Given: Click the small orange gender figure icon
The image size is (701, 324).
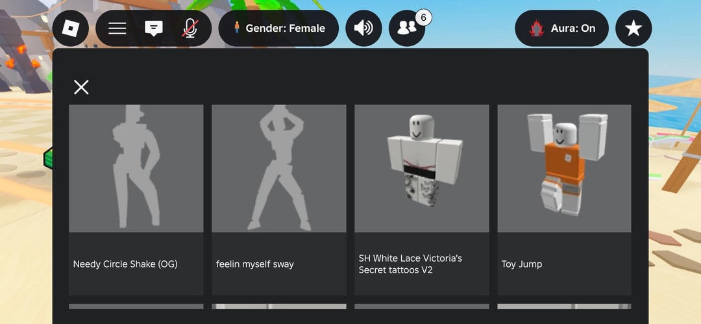Looking at the screenshot, I should coord(237,29).
